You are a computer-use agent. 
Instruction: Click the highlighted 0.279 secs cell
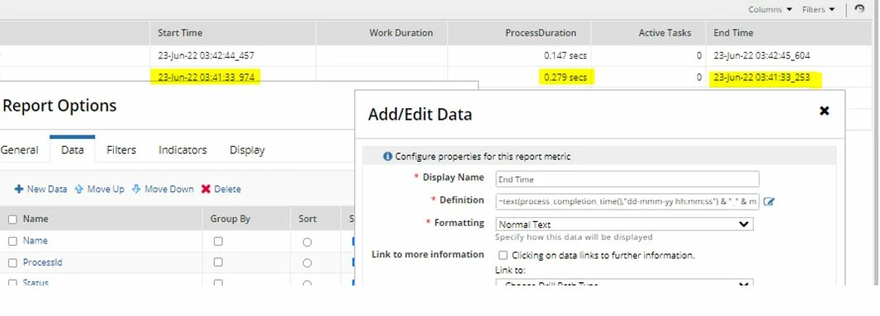tap(565, 77)
